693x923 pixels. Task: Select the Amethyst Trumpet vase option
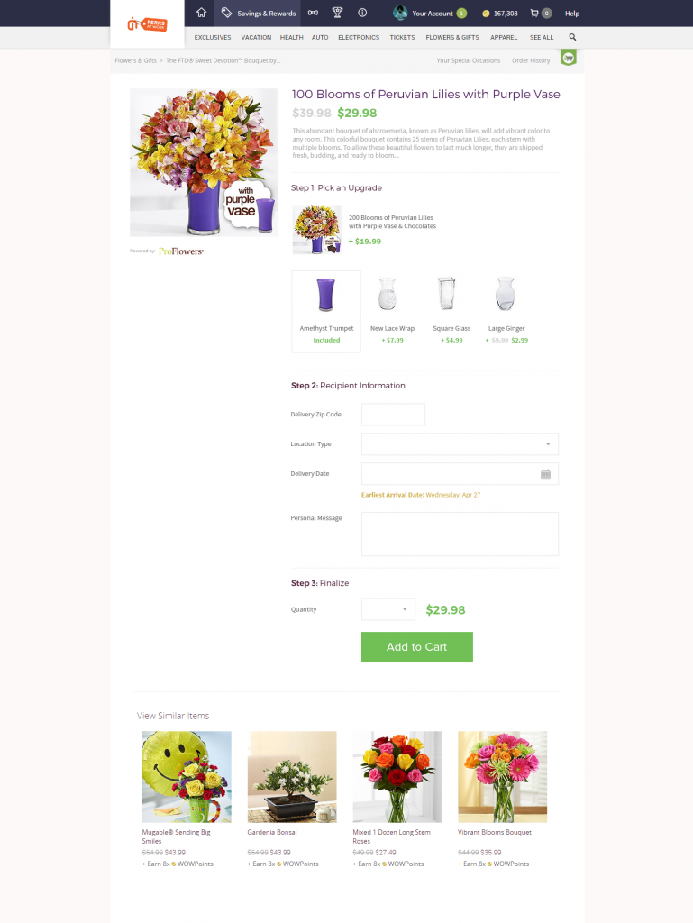(x=326, y=311)
